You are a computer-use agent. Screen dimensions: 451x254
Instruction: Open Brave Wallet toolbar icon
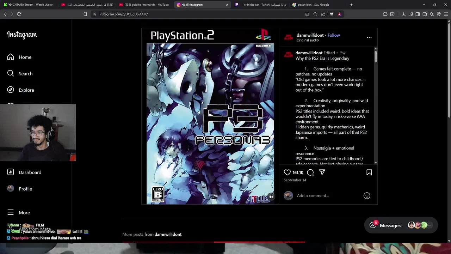(425, 14)
